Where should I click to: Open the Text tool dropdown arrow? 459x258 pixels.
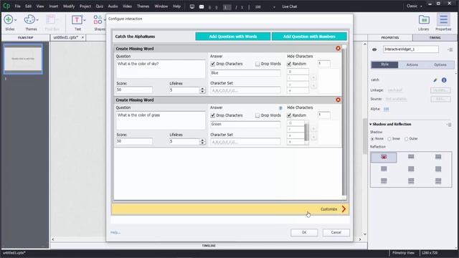[x=85, y=20]
